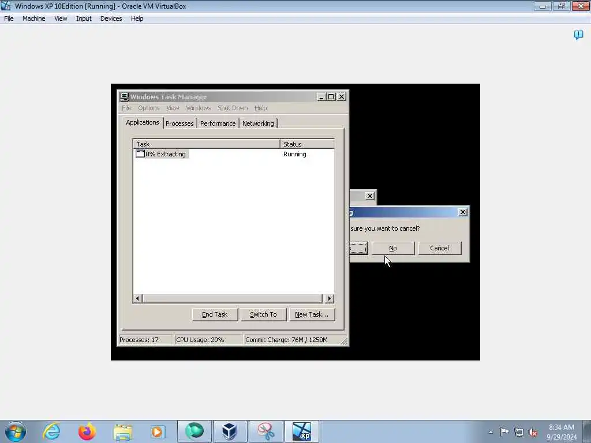
Task: Click the right scroll arrow in task list
Action: (330, 299)
